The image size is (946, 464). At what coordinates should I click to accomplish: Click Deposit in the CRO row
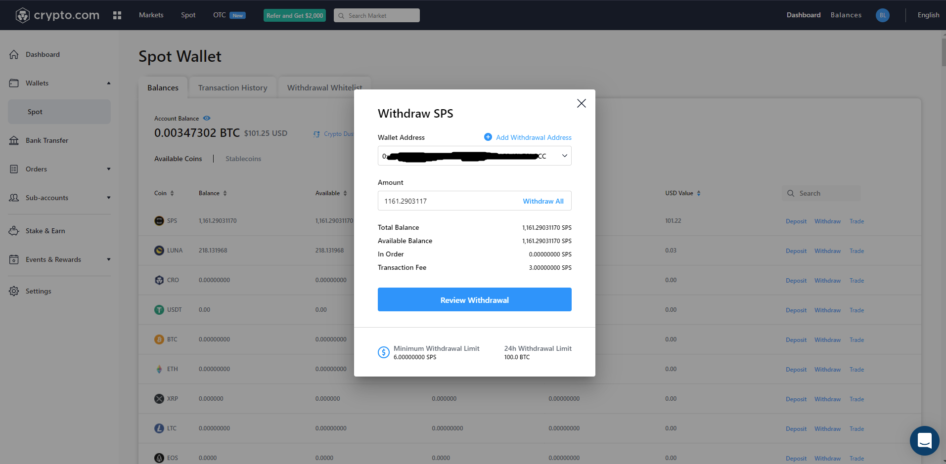pos(796,281)
